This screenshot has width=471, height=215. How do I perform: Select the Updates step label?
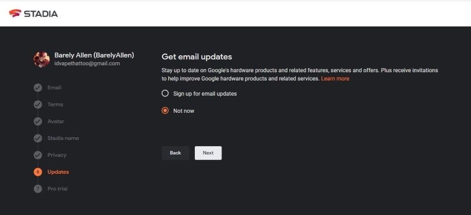[58, 172]
